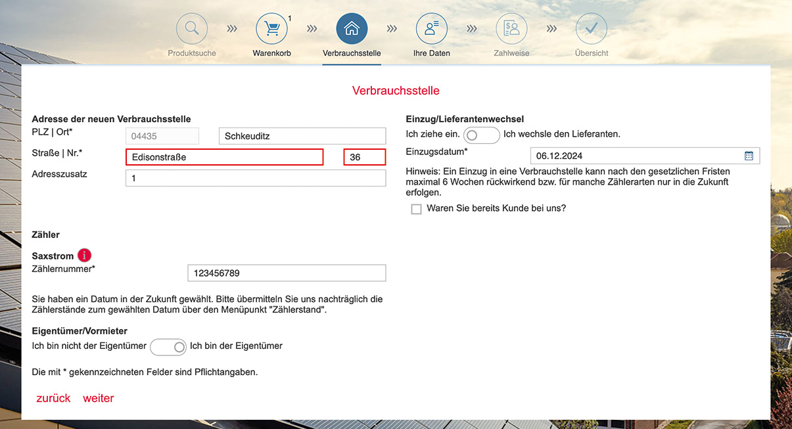This screenshot has height=429, width=792.
Task: Click the Ihre Daten step label
Action: (432, 53)
